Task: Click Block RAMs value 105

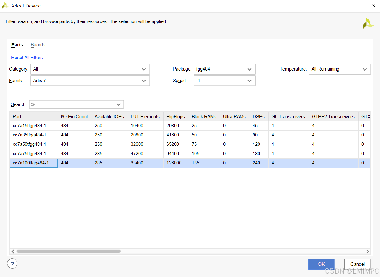Action: click(x=195, y=154)
